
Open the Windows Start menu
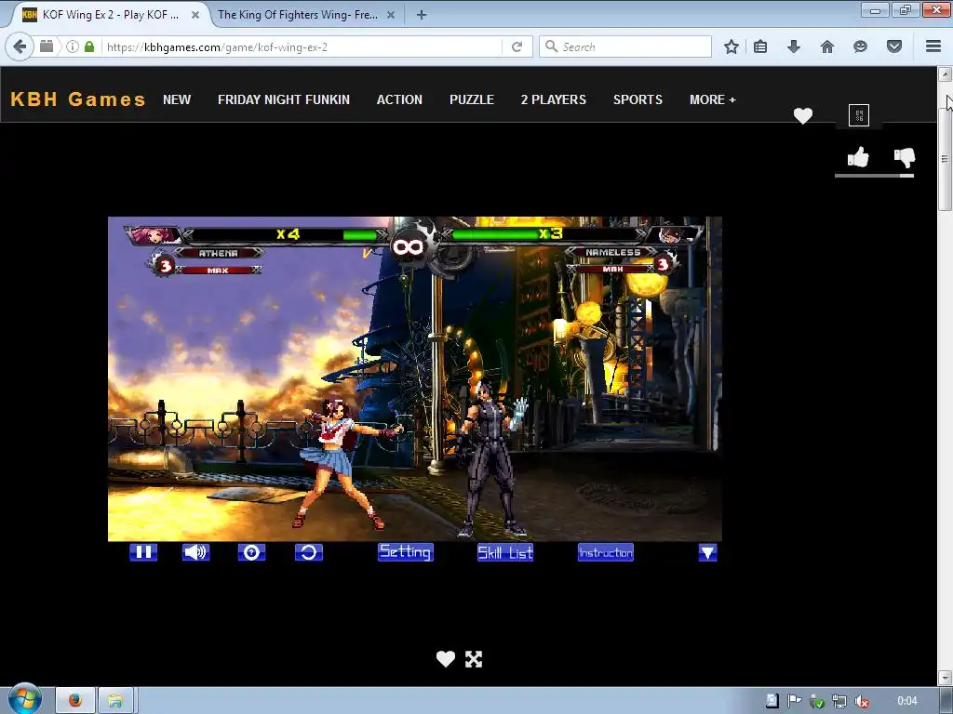(24, 699)
